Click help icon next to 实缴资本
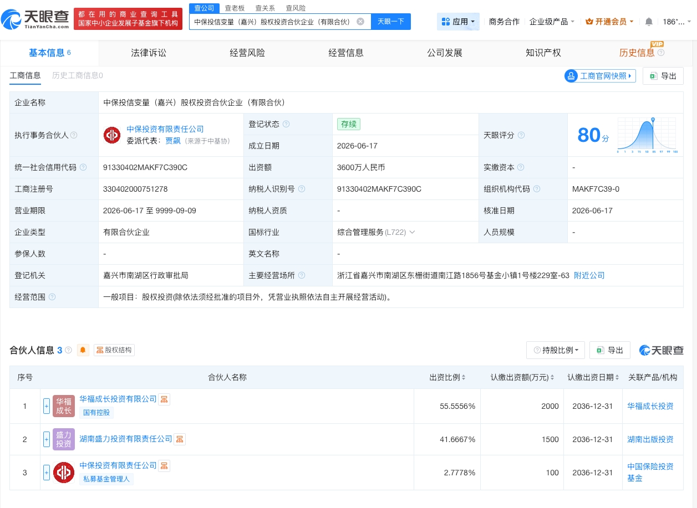The height and width of the screenshot is (508, 697). coord(521,167)
